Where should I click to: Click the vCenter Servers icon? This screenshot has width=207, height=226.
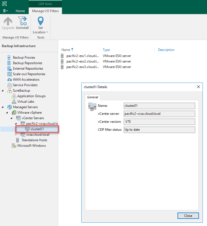[x=18, y=118]
